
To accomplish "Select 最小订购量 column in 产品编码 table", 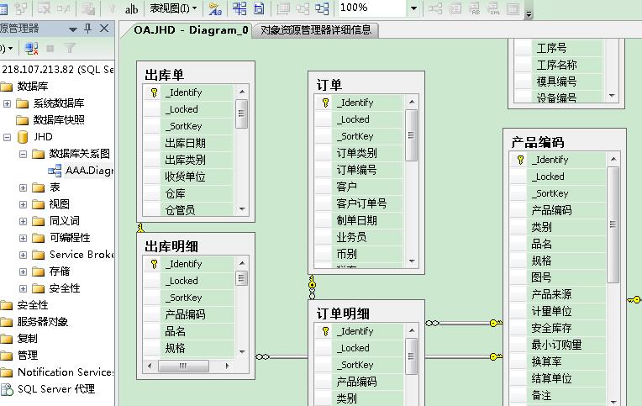I will (x=557, y=345).
